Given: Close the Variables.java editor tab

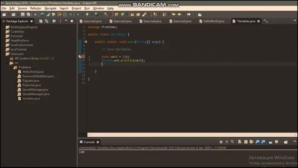Looking at the screenshot, I should pos(258,21).
